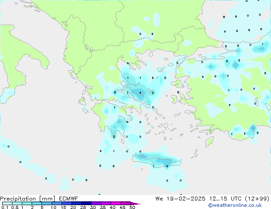The height and width of the screenshot is (209, 271).
Task: Select the 'Precipitation [mm]' title text
Action: click(28, 199)
